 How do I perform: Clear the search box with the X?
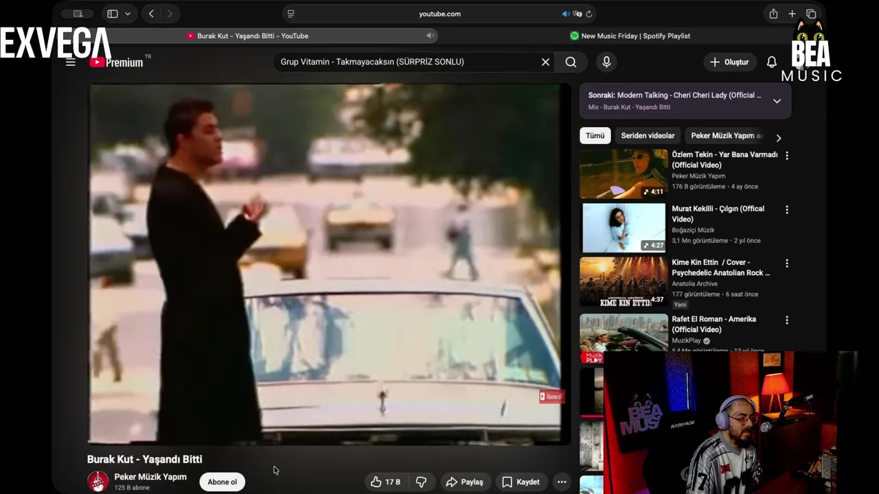545,62
